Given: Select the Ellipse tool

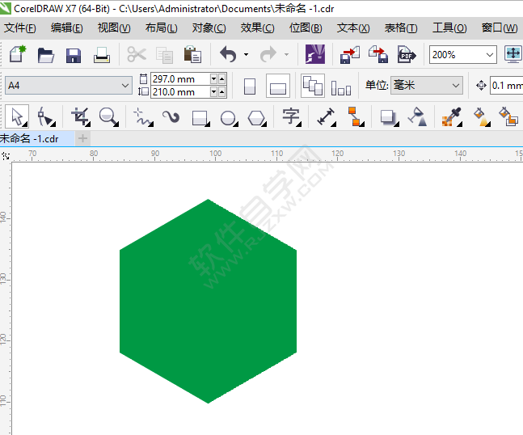Looking at the screenshot, I should coord(229,117).
